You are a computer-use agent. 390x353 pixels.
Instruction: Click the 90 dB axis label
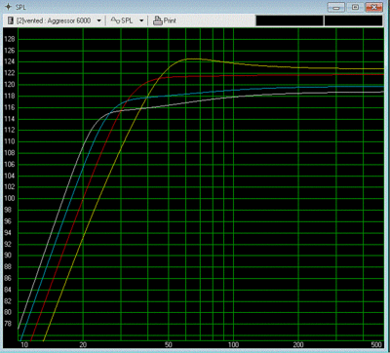pyautogui.click(x=9, y=255)
